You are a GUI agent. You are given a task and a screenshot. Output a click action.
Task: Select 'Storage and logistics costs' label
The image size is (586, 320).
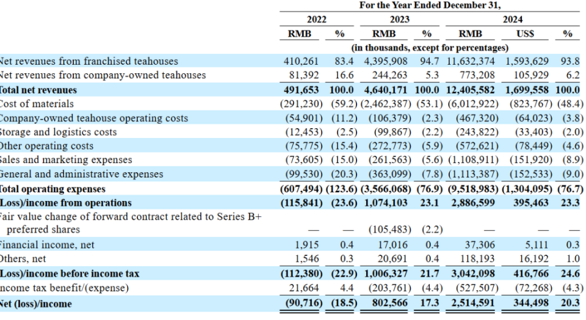[59, 132]
